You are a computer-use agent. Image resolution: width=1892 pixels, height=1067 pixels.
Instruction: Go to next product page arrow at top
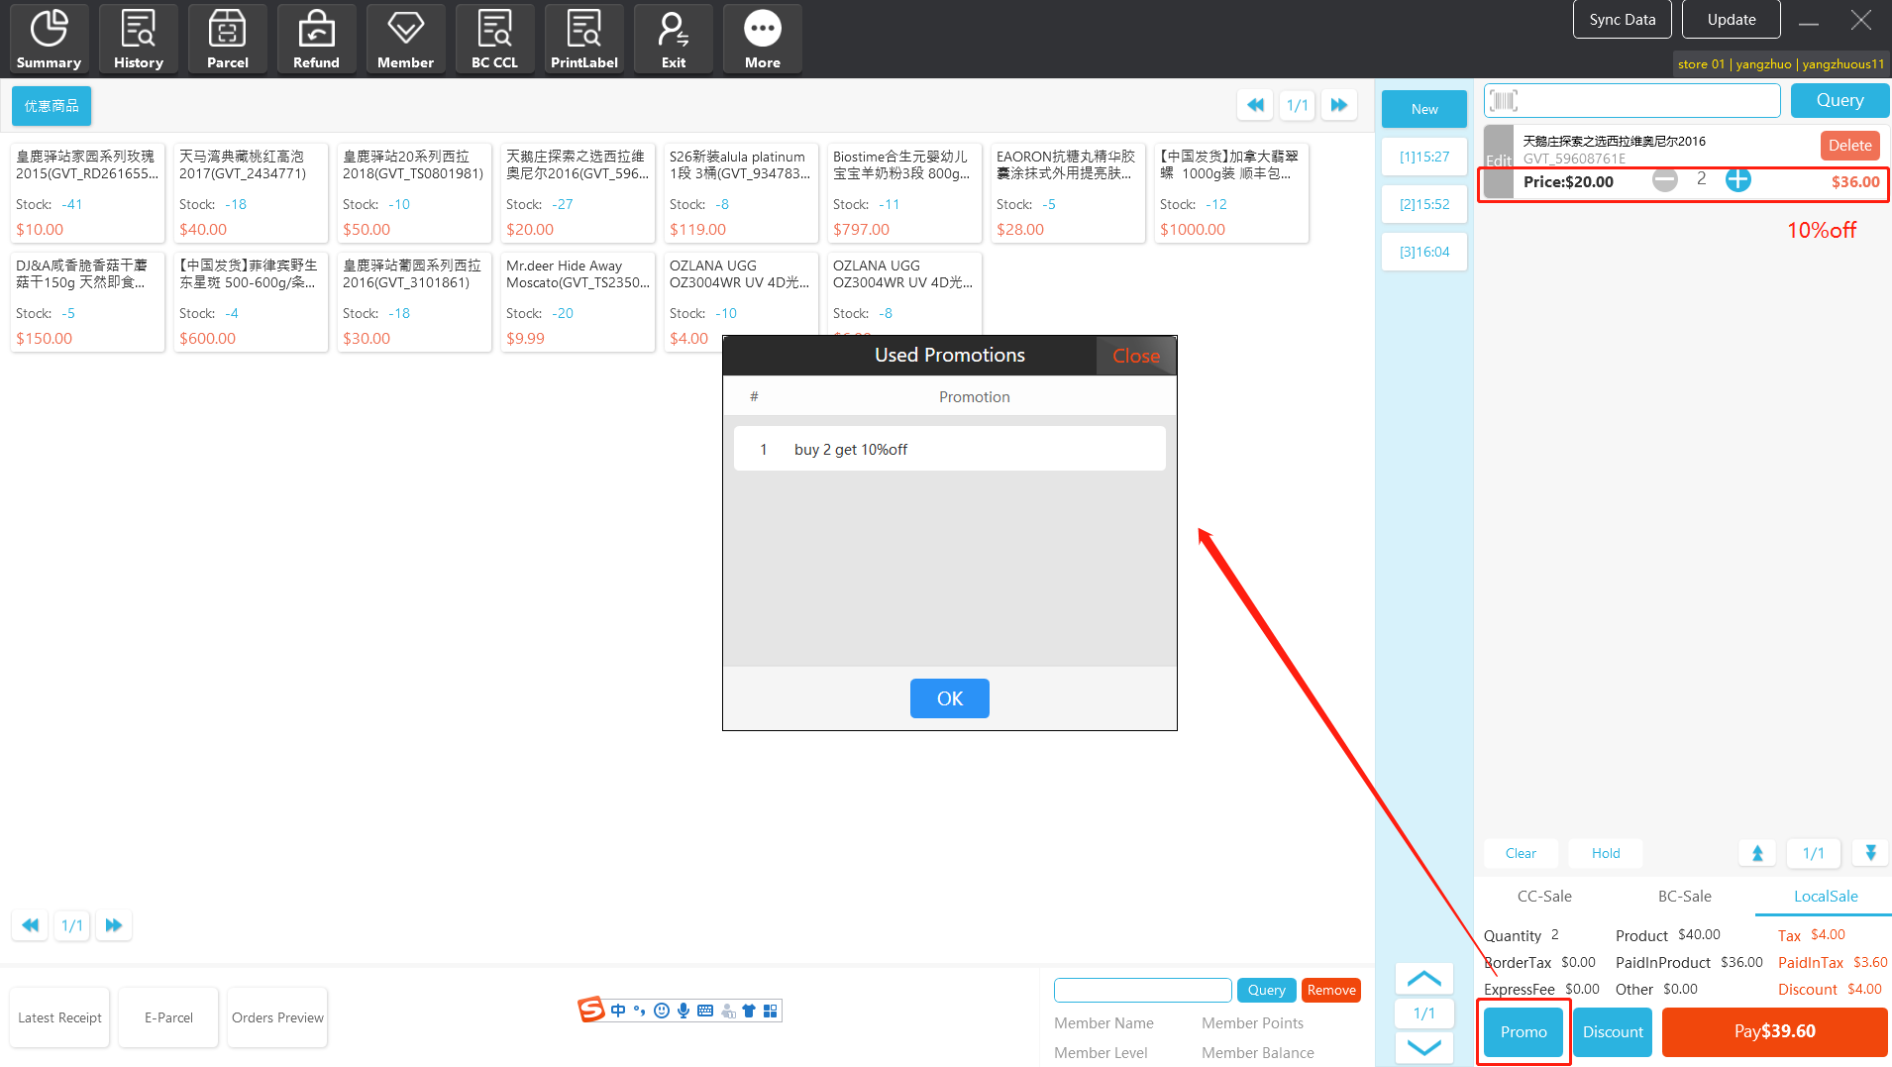click(1338, 105)
